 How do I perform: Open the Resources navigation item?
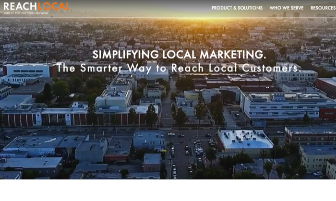tap(323, 8)
